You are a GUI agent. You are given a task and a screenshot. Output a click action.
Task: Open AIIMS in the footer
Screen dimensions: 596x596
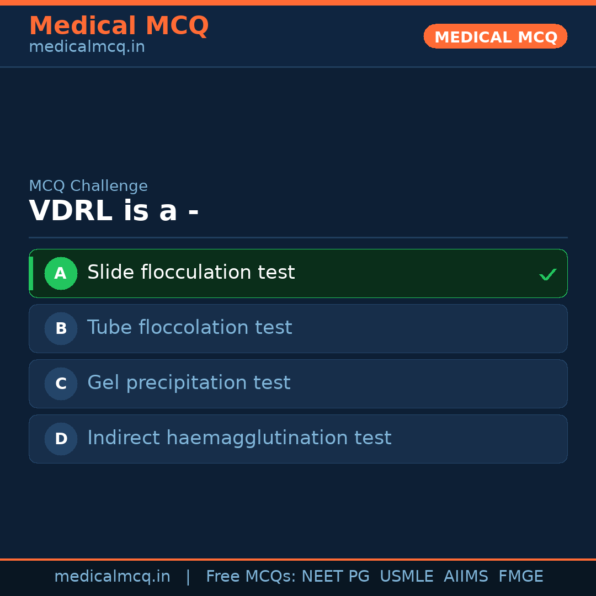tap(466, 577)
